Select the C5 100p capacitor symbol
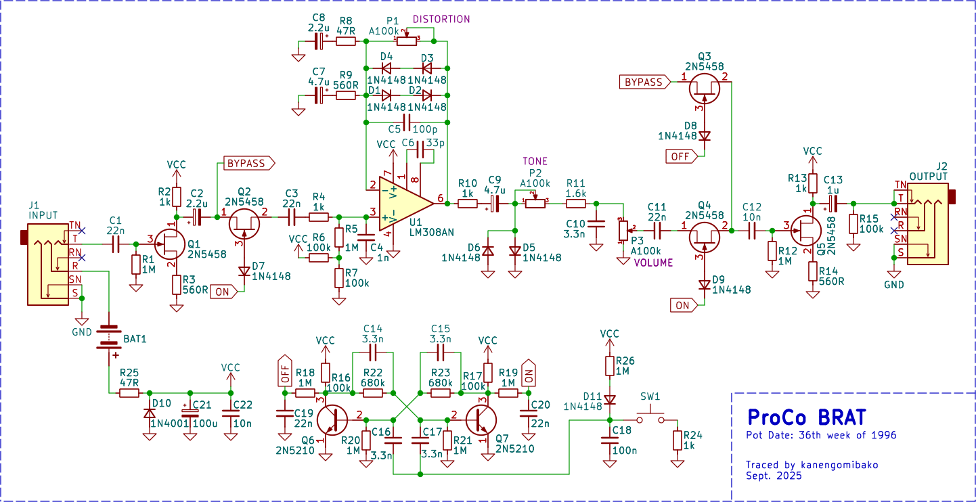Image resolution: width=976 pixels, height=502 pixels. [406, 122]
